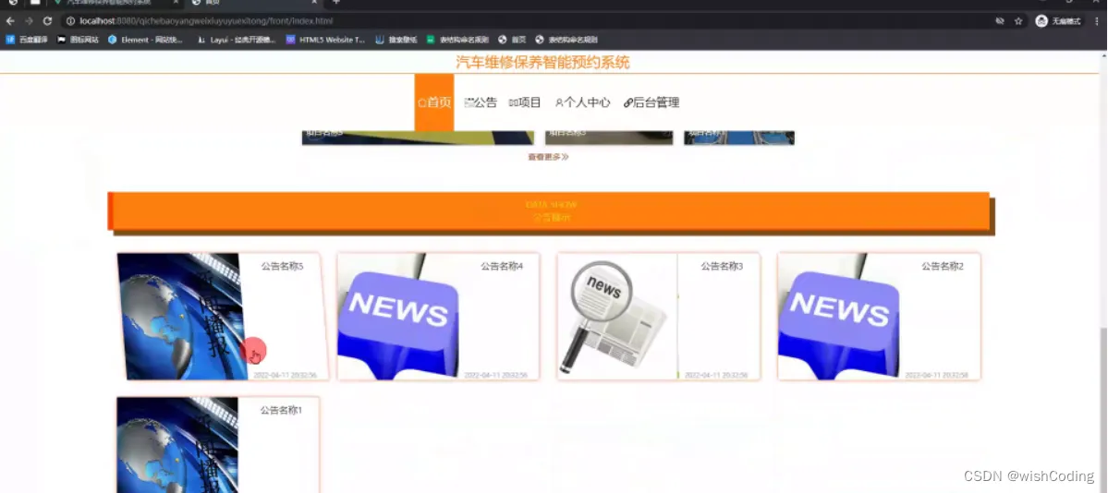Close the 首页 browser tab
The width and height of the screenshot is (1108, 493).
tap(314, 2)
